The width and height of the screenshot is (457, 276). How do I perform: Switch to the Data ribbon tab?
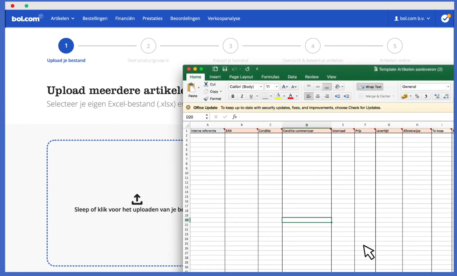[x=292, y=77]
